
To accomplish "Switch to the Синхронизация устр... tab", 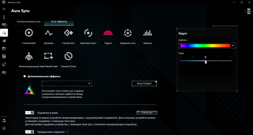I will point(29,21).
